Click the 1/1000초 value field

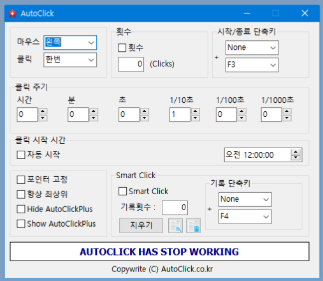point(271,114)
